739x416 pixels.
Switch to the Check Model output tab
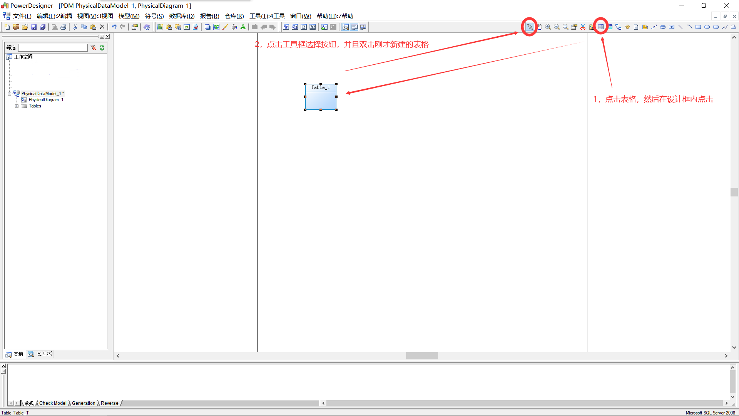pyautogui.click(x=53, y=403)
